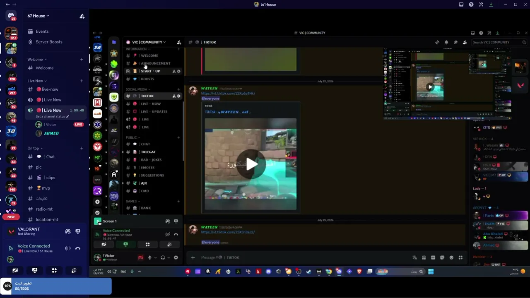Screen dimensions: 530x298
Task: Click the VALORANT activity icon
Action: 11,231
